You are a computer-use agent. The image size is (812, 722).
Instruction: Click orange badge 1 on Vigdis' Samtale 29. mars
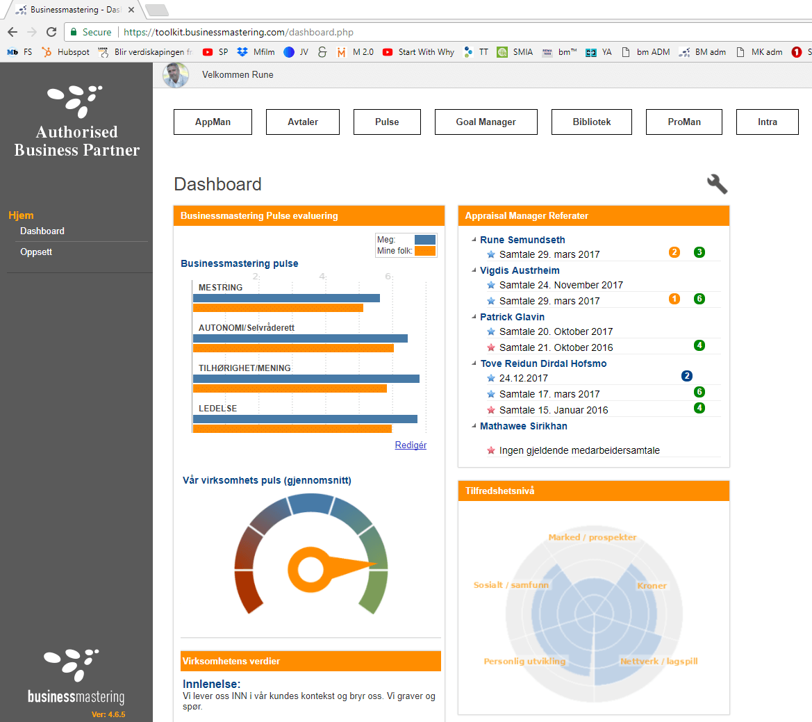click(674, 299)
